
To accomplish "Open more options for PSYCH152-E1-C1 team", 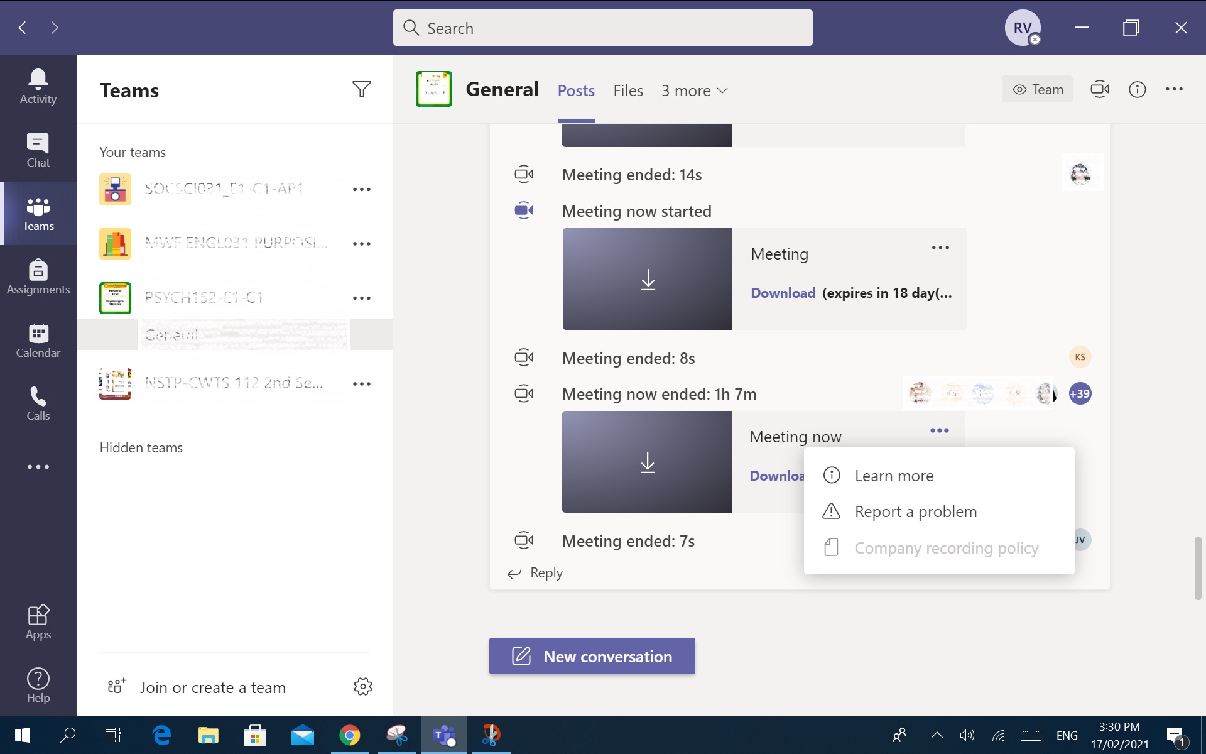I will point(361,298).
